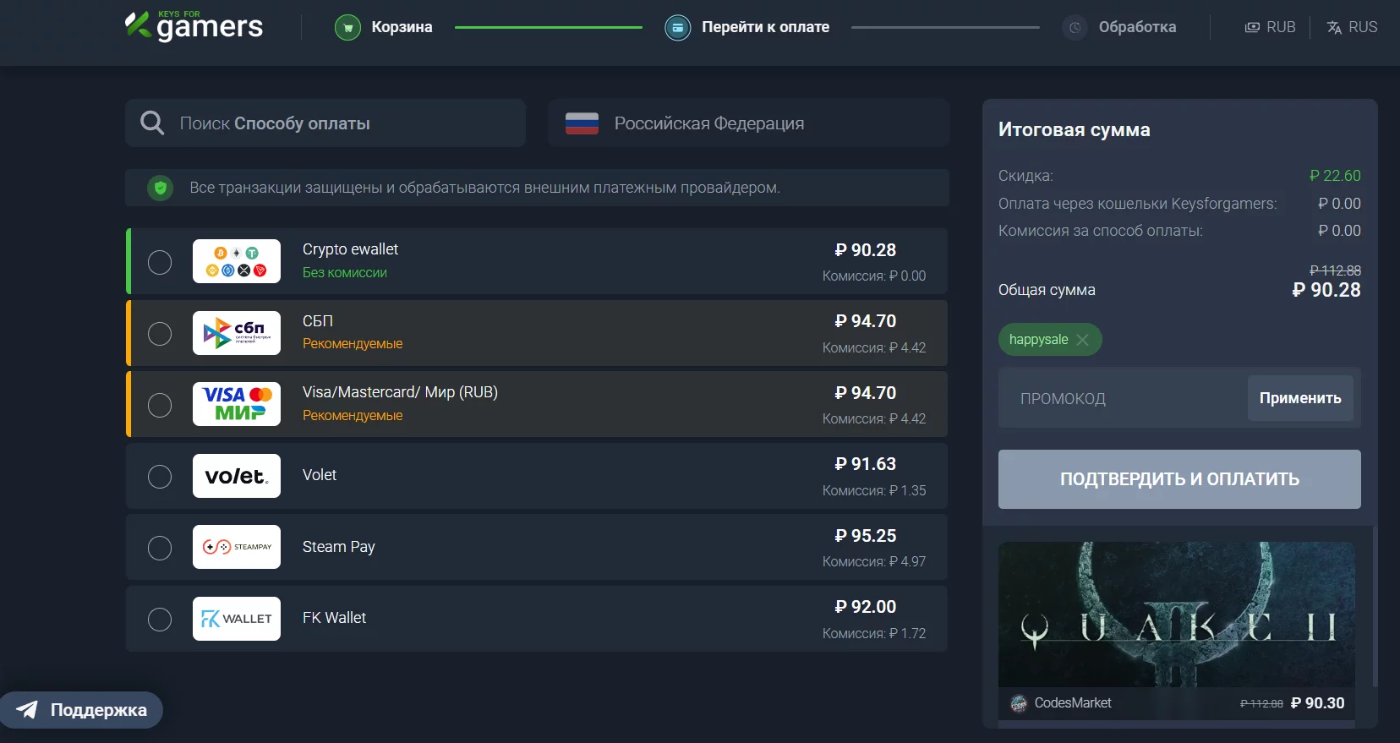Click the Steam Pay price ₽ 95.25
The width and height of the screenshot is (1400, 743).
865,536
